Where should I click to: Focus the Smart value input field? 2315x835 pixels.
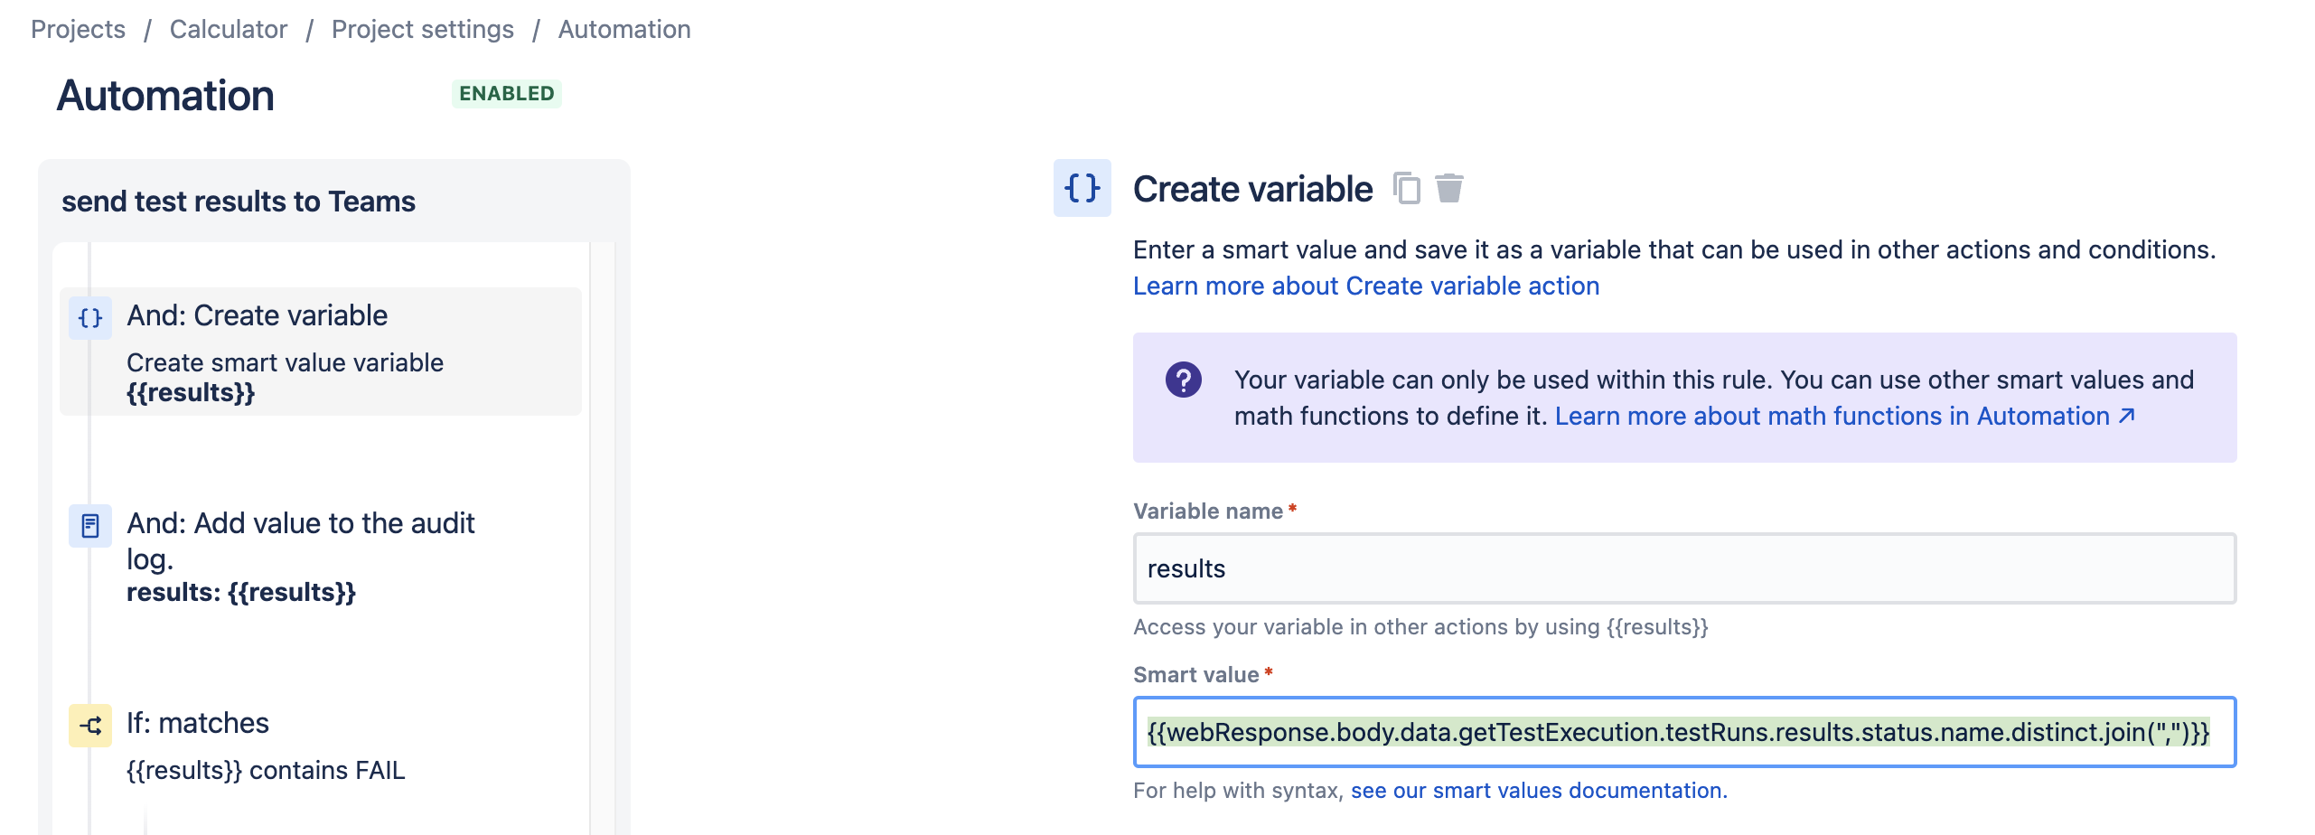pos(1685,732)
